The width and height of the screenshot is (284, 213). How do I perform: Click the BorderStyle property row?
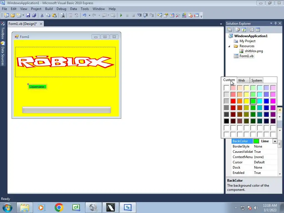tap(255, 146)
